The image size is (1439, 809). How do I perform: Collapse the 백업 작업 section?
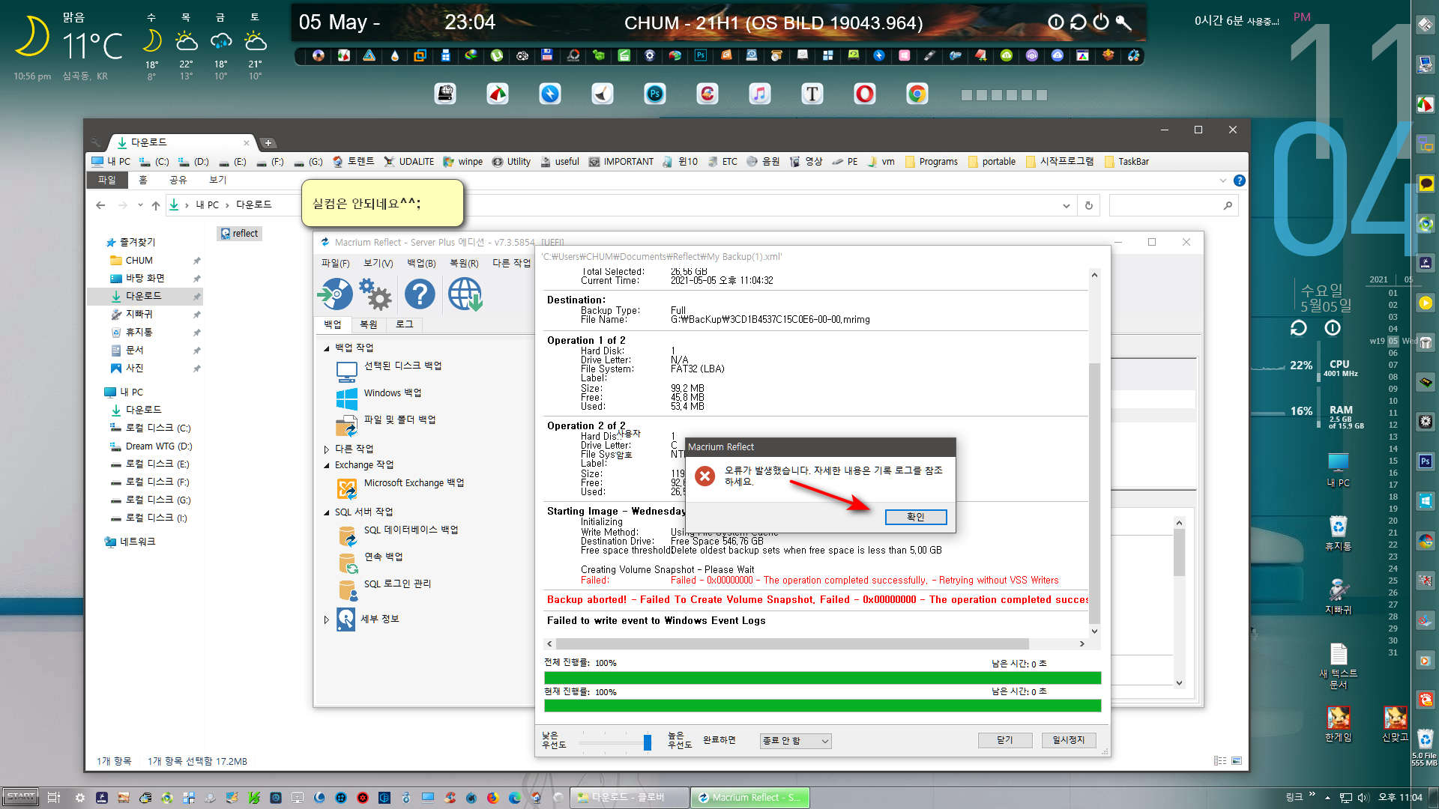[327, 348]
